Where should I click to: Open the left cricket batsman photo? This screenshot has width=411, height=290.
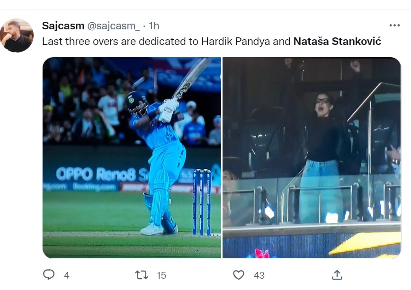coord(132,158)
